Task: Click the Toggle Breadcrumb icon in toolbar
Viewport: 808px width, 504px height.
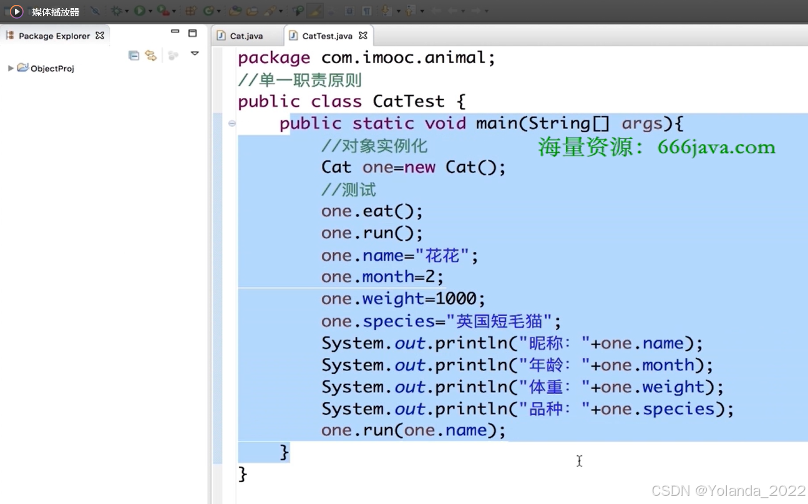Action: pyautogui.click(x=298, y=11)
